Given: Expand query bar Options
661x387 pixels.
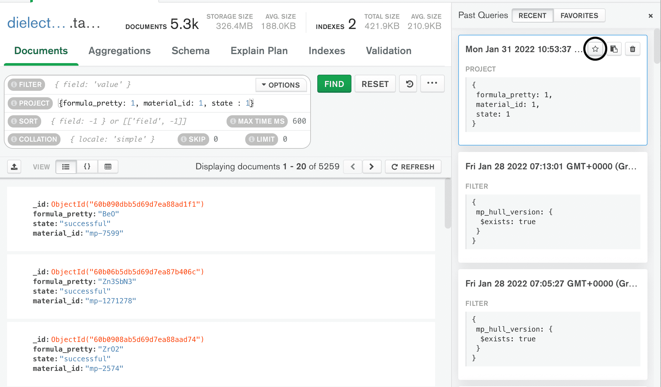Looking at the screenshot, I should pos(281,85).
